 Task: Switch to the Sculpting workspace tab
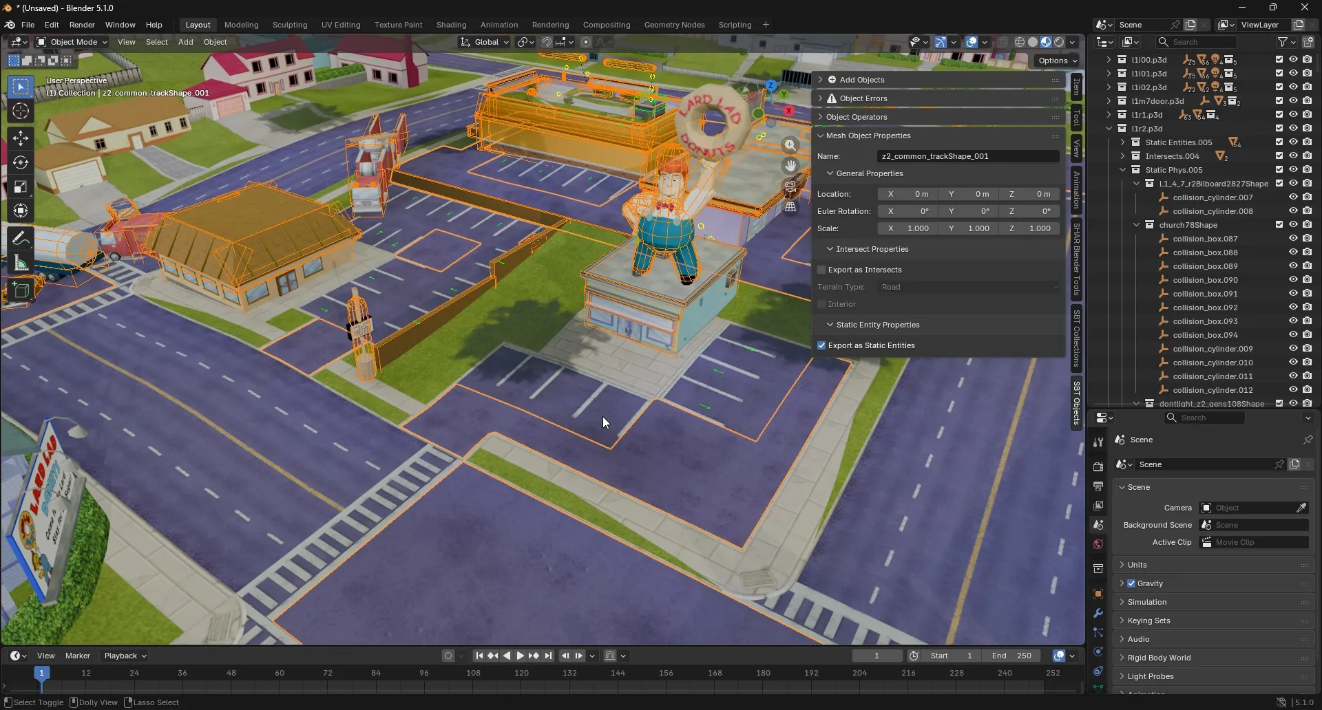tap(290, 25)
